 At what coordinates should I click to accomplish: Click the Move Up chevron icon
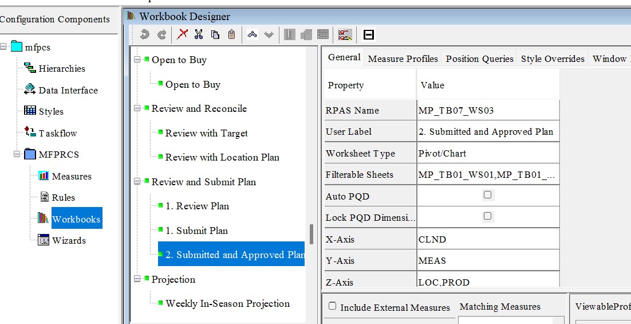(x=253, y=34)
